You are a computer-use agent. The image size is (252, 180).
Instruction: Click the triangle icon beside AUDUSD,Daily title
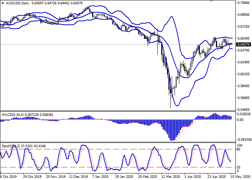(3, 3)
